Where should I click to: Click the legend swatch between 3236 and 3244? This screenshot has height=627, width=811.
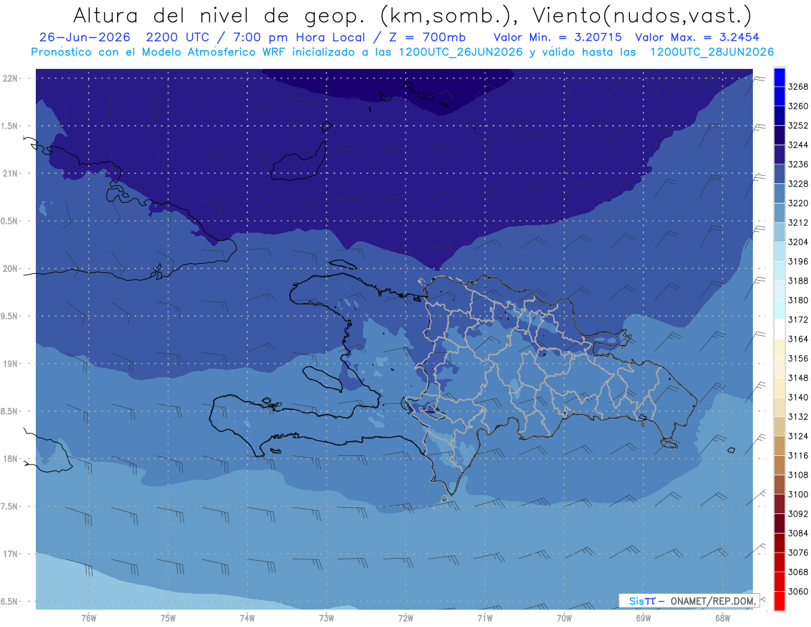tap(779, 154)
